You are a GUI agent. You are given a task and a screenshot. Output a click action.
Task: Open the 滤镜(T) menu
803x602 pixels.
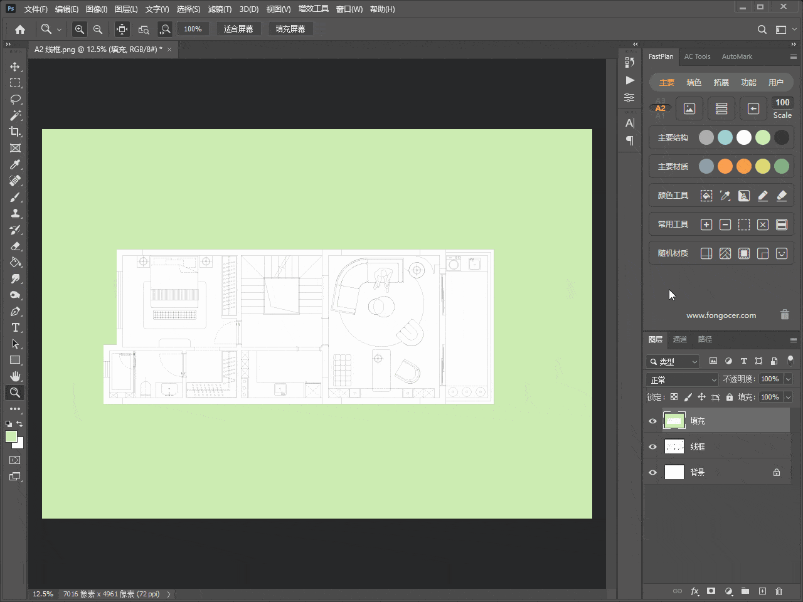click(x=220, y=9)
